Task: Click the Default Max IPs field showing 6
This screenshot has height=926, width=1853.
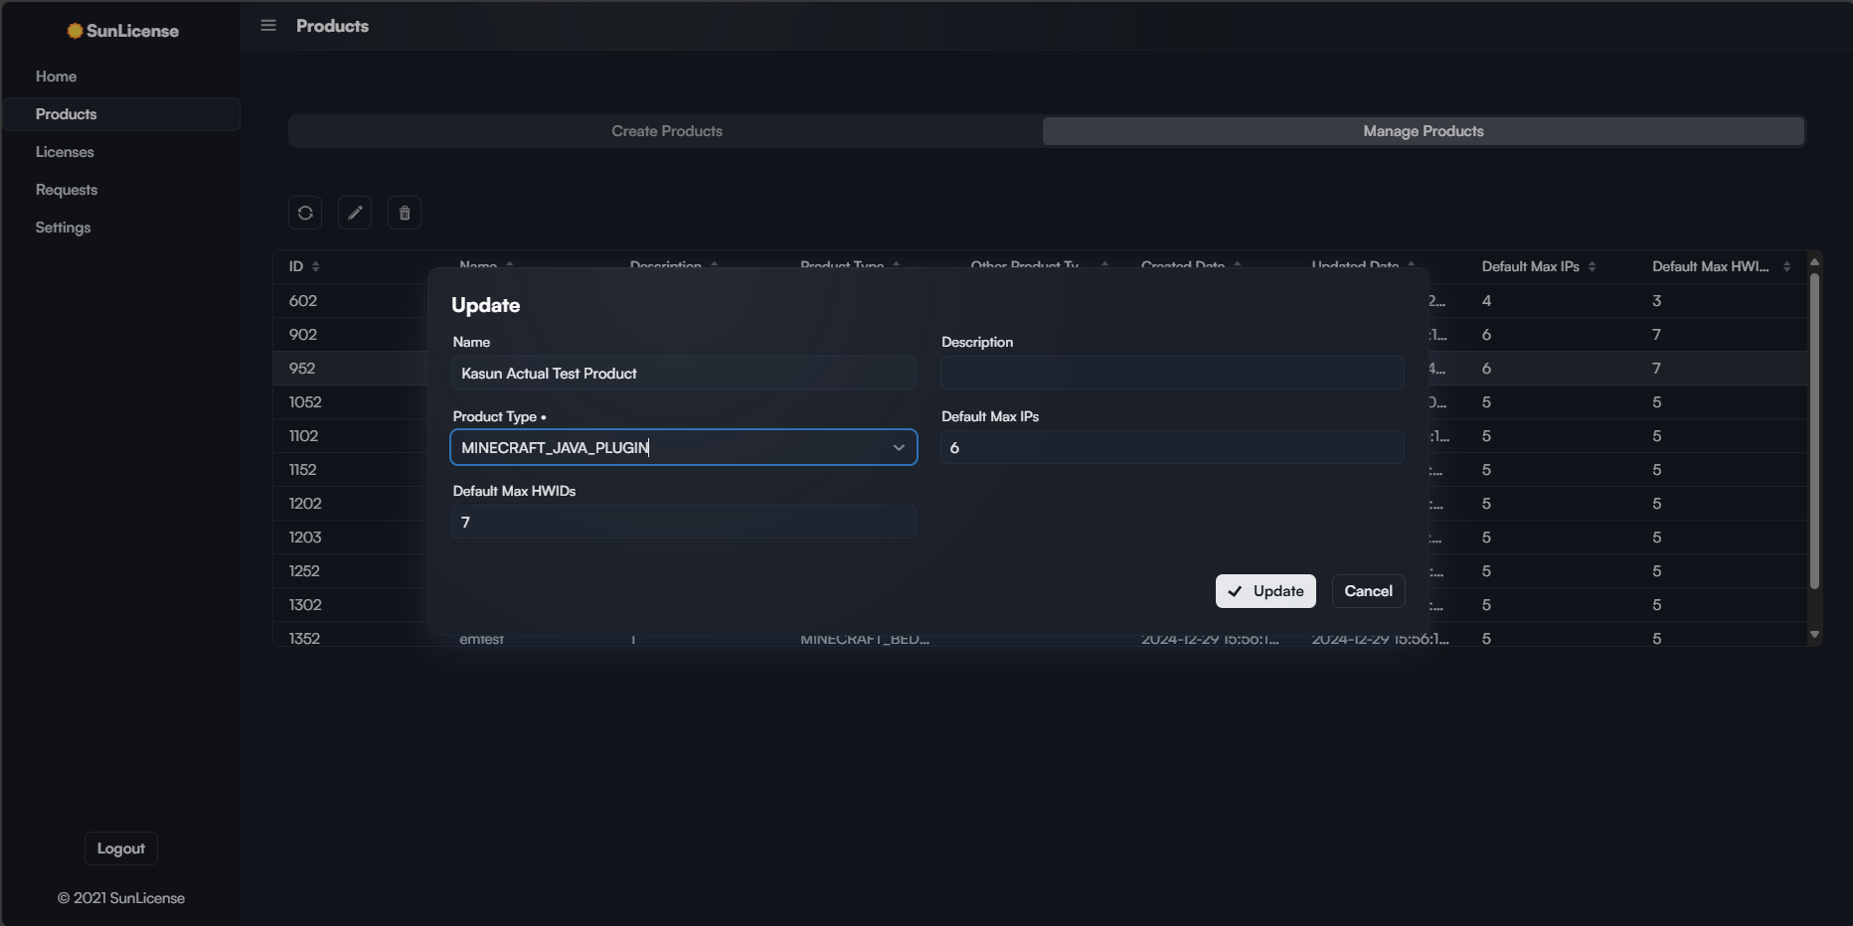Action: [x=1173, y=448]
